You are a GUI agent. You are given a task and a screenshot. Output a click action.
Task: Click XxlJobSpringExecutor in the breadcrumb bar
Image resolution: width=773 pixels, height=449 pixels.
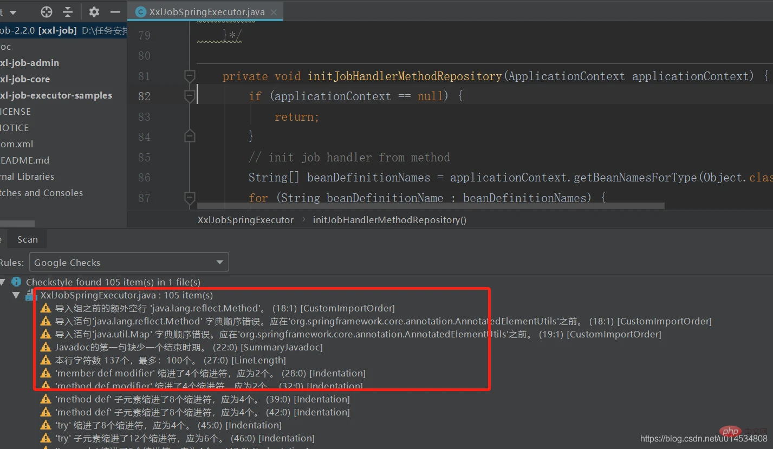pyautogui.click(x=245, y=220)
